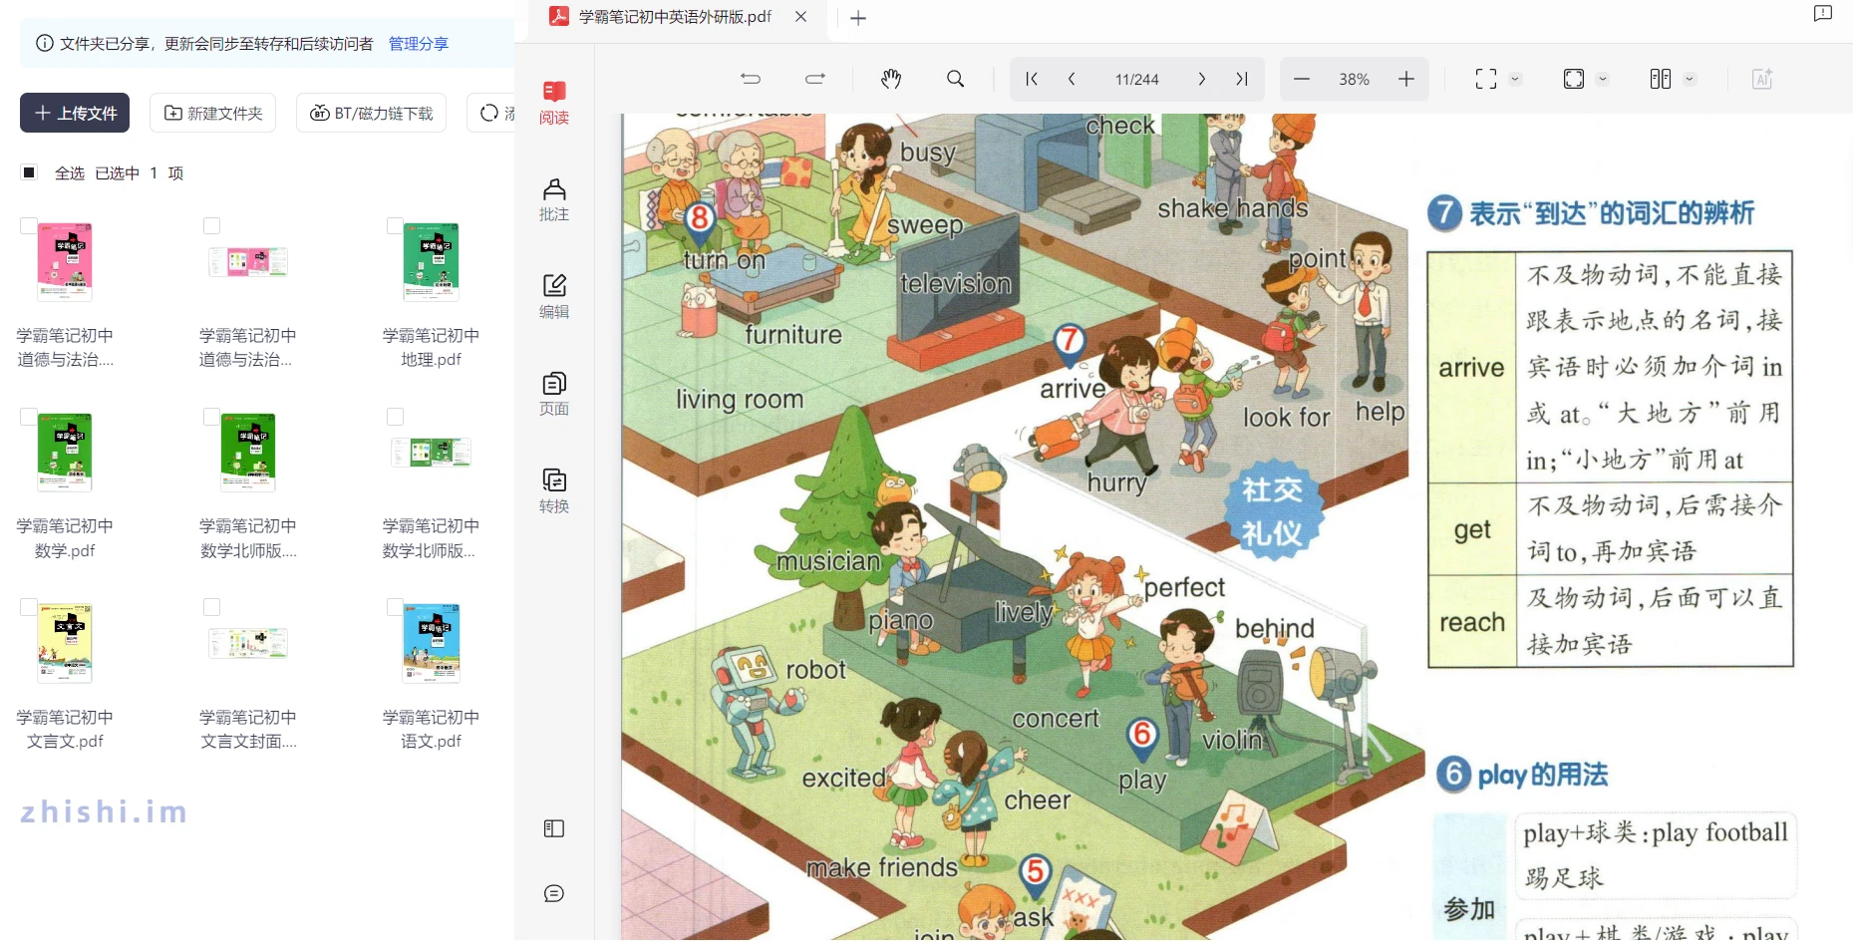This screenshot has width=1853, height=951.
Task: Open the AI assistant icon in toolbar
Action: pos(1762,79)
